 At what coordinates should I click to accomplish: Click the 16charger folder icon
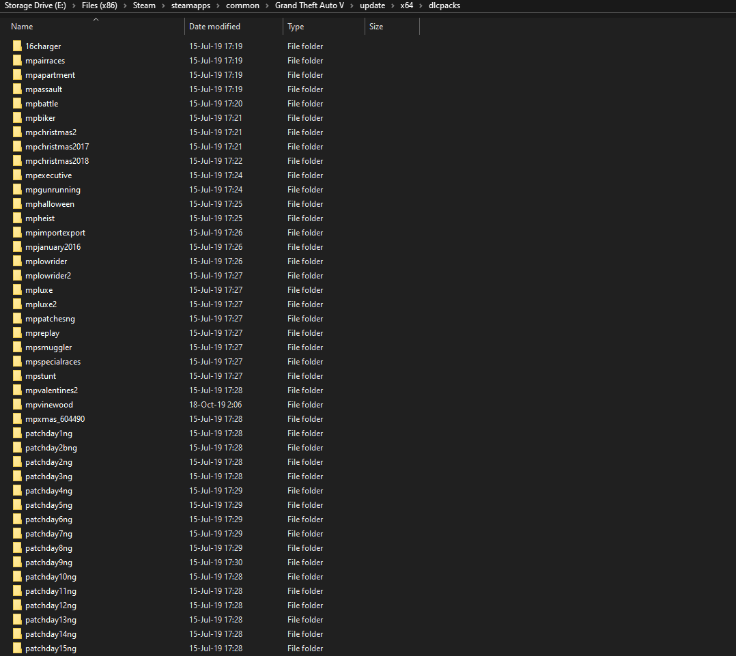pyautogui.click(x=17, y=46)
